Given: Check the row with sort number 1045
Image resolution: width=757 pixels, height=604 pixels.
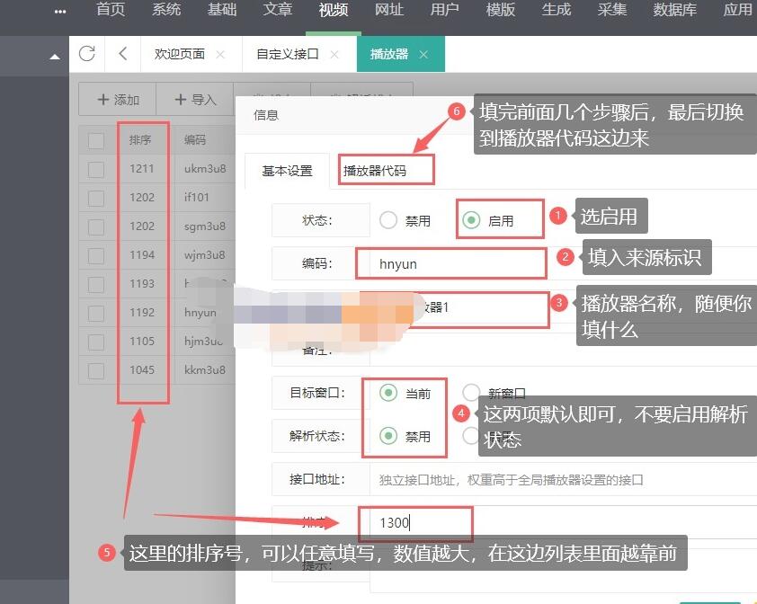Looking at the screenshot, I should coord(96,370).
